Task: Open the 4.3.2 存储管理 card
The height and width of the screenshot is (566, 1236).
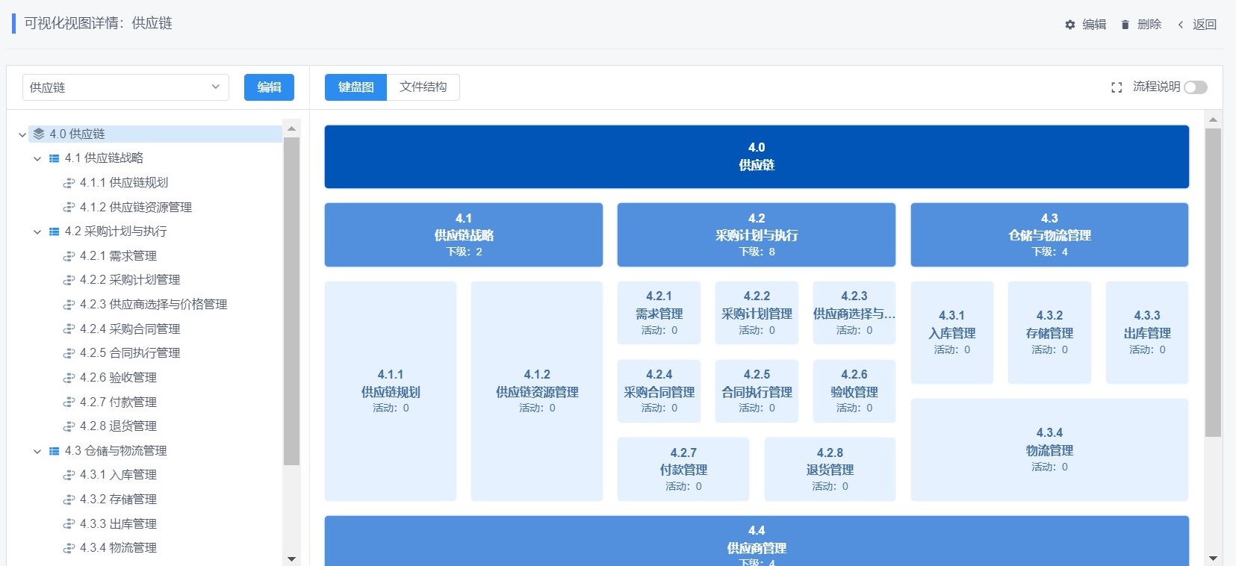Action: click(1049, 332)
